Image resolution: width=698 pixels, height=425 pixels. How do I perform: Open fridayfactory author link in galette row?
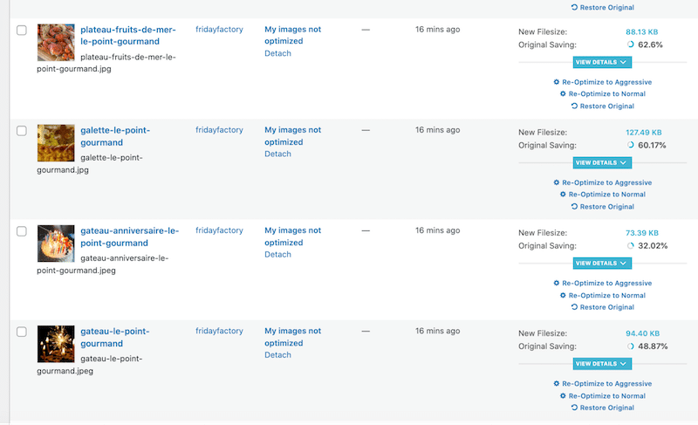coord(219,130)
